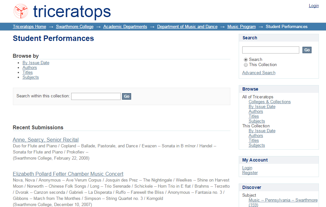
Task: Click 'Student Performances' breadcrumb text
Action: (x=286, y=27)
